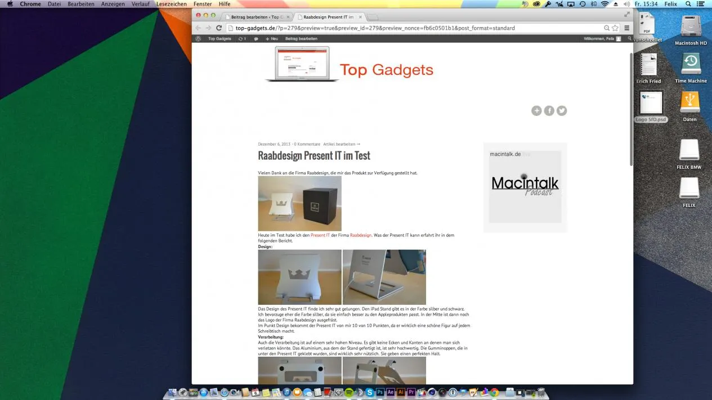Open the Trash in the Dock
The image size is (712, 400).
click(x=541, y=393)
